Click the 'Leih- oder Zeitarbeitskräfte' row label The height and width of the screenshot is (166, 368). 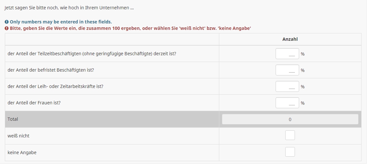(x=55, y=86)
